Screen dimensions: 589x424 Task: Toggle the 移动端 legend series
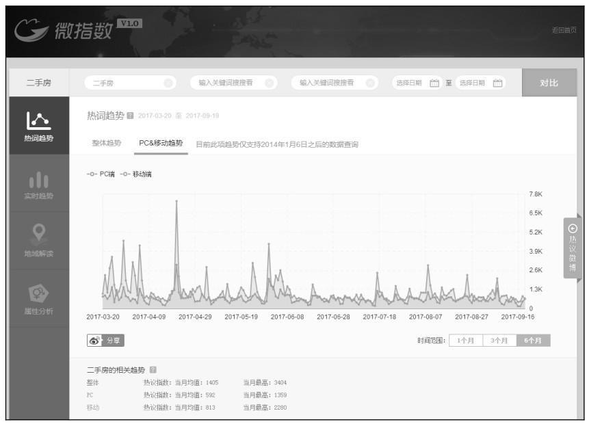coord(136,174)
